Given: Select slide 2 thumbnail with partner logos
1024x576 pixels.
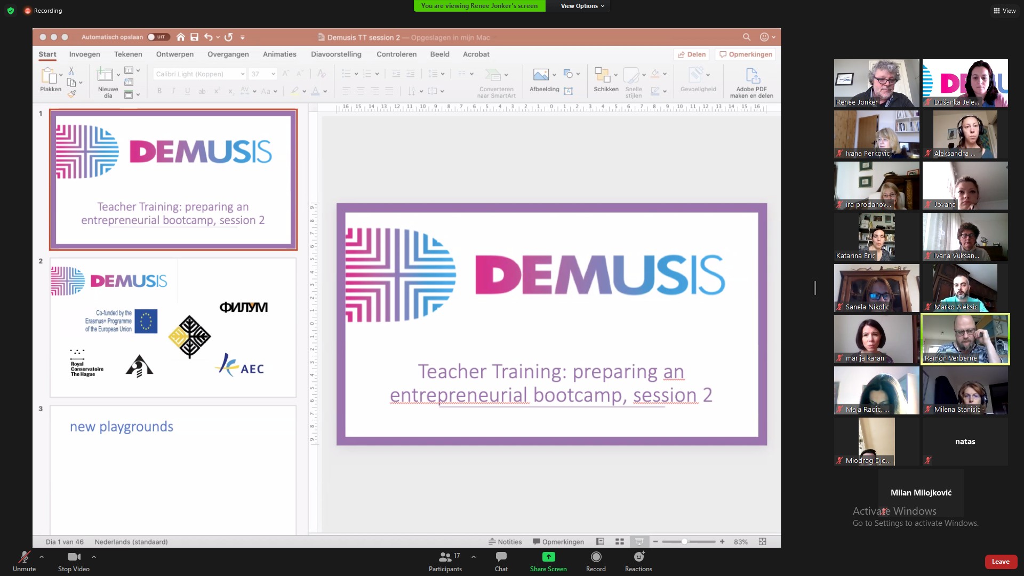Looking at the screenshot, I should (x=173, y=327).
